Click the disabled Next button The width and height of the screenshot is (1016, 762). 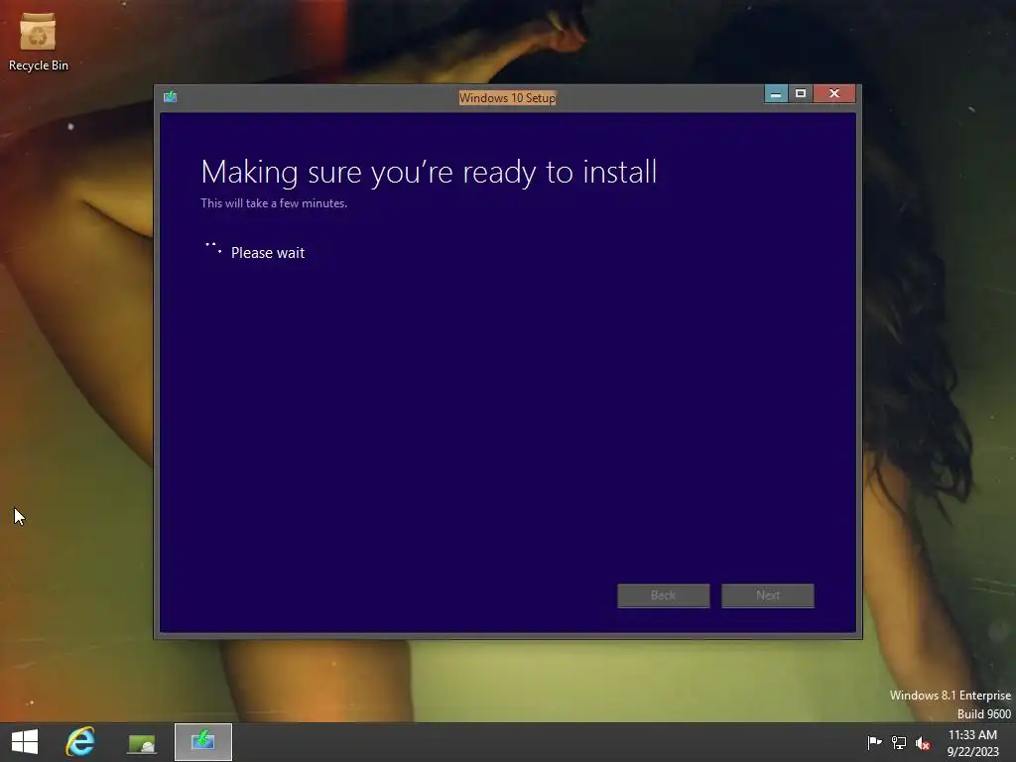(x=768, y=595)
